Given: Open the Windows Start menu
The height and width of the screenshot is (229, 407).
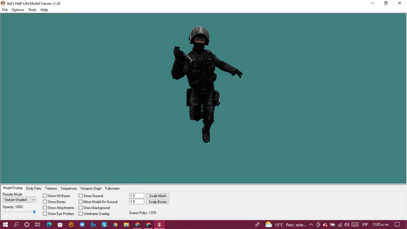Looking at the screenshot, I should tap(5, 225).
